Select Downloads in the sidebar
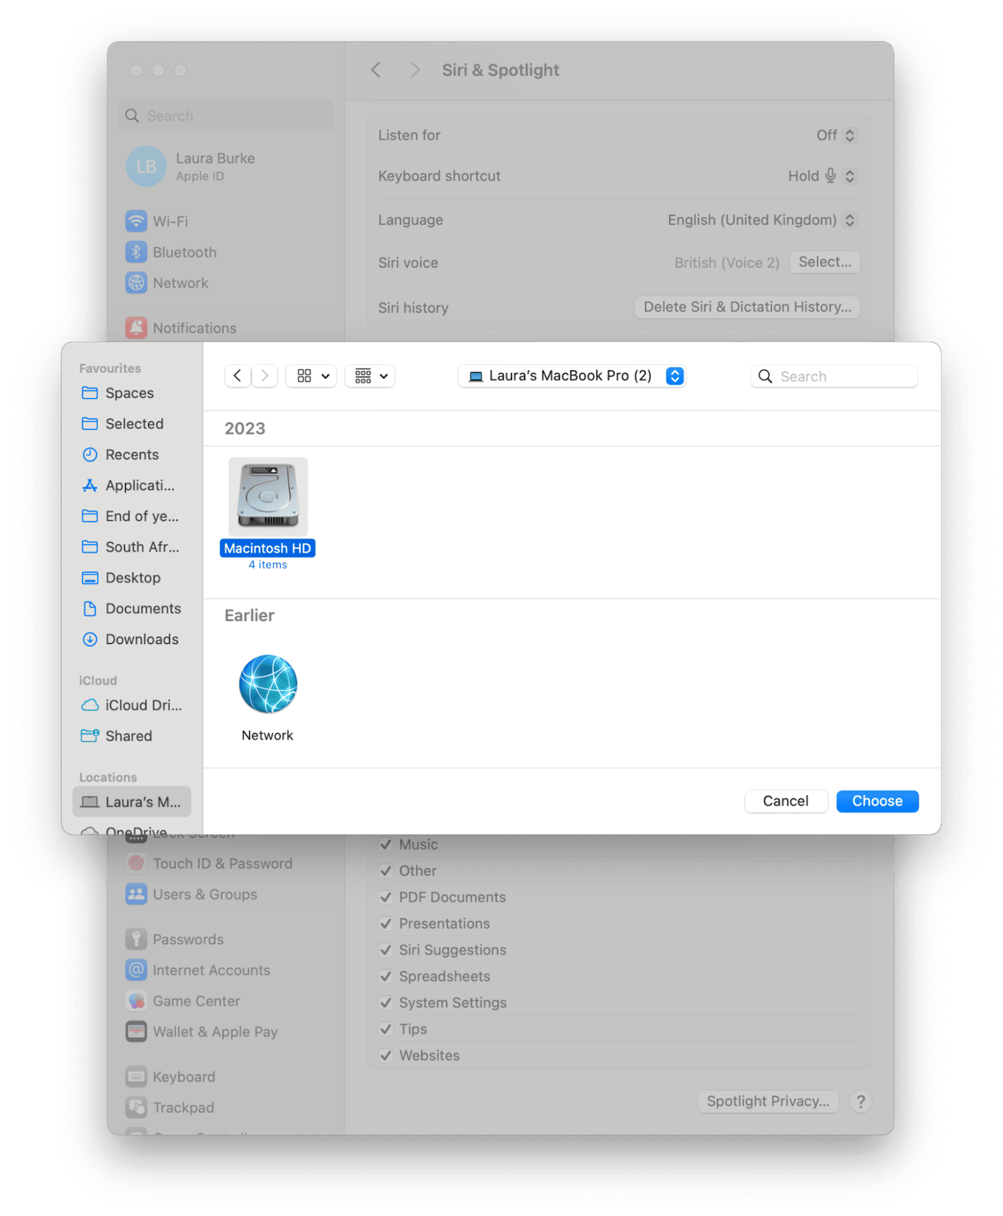Image resolution: width=1003 pixels, height=1216 pixels. click(x=141, y=639)
